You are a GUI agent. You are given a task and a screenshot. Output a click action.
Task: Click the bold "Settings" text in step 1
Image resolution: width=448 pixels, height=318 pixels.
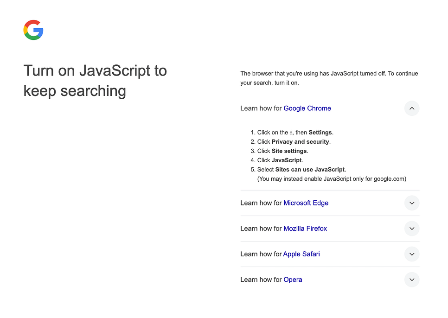click(x=320, y=133)
